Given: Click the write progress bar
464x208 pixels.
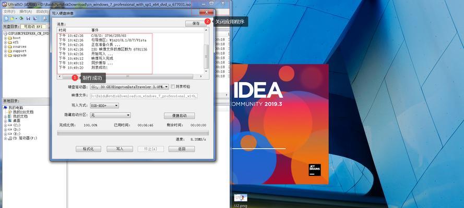Looking at the screenshot, I should coord(133,133).
